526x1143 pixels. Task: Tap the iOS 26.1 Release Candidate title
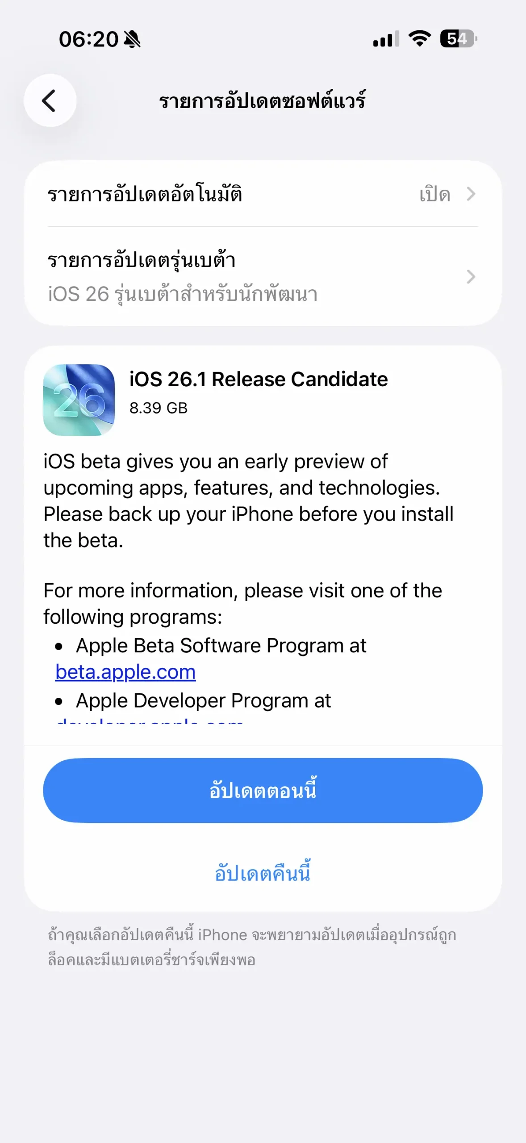259,380
